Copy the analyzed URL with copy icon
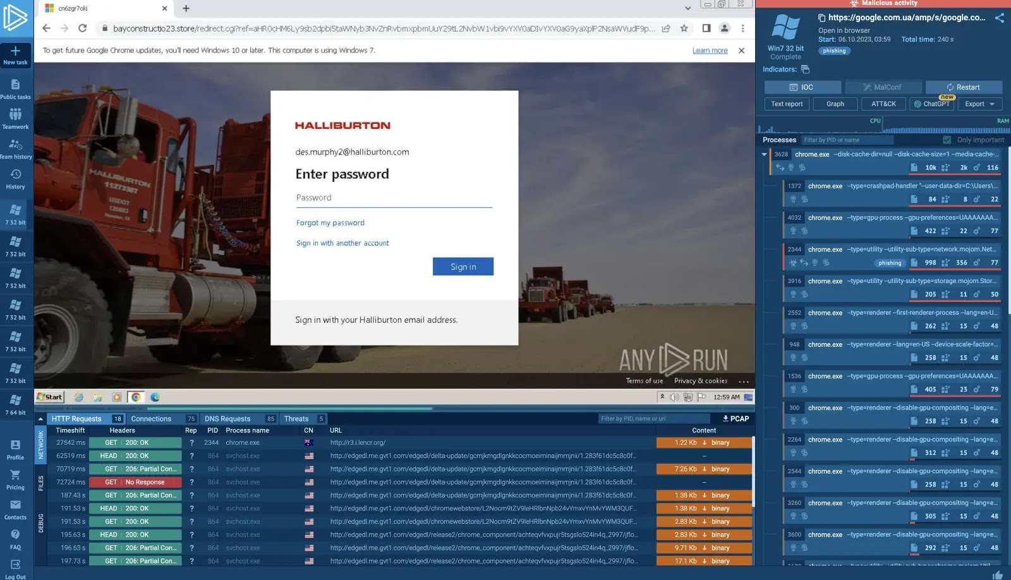Screen dimensions: 1011x580 821,18
